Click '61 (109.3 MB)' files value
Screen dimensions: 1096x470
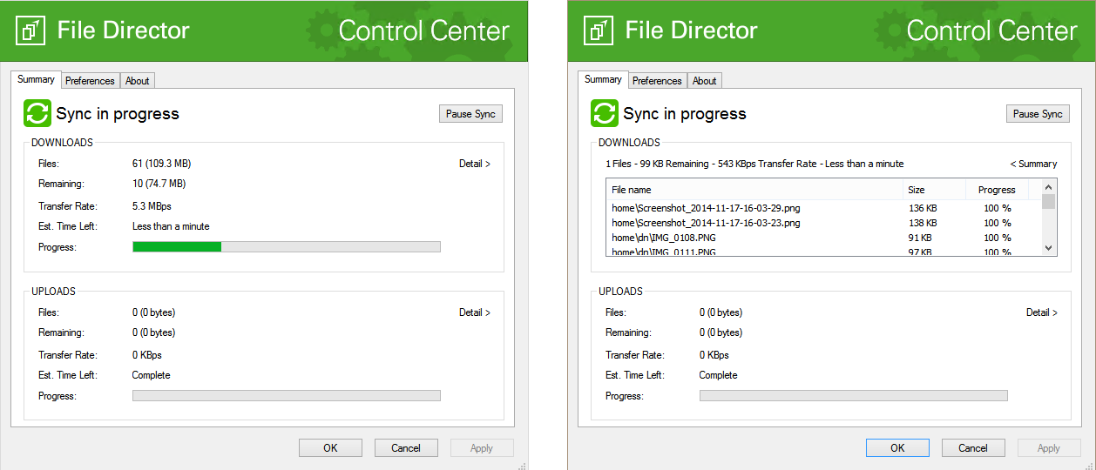coord(161,164)
